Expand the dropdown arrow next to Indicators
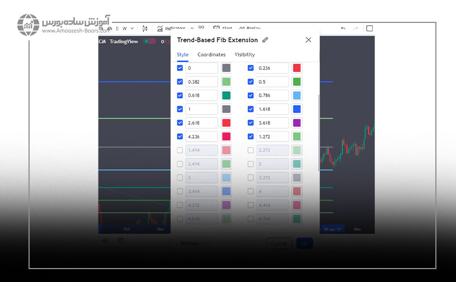Screen dimensions: 456x282 tap(191, 28)
